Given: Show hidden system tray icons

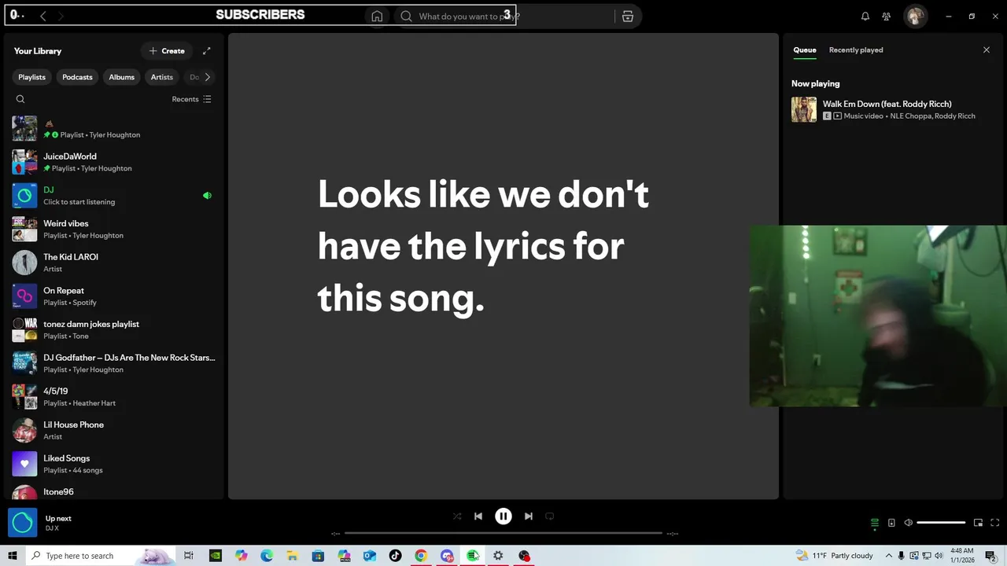Looking at the screenshot, I should coord(889,556).
